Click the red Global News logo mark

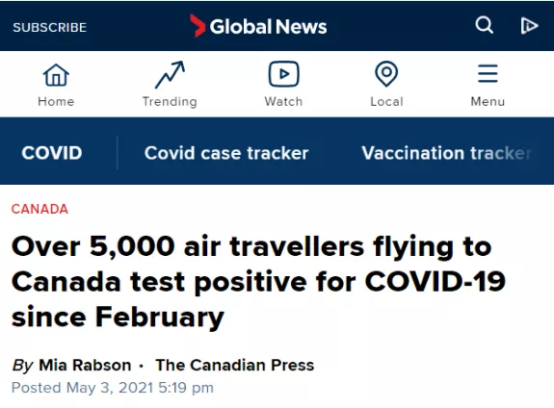click(198, 26)
